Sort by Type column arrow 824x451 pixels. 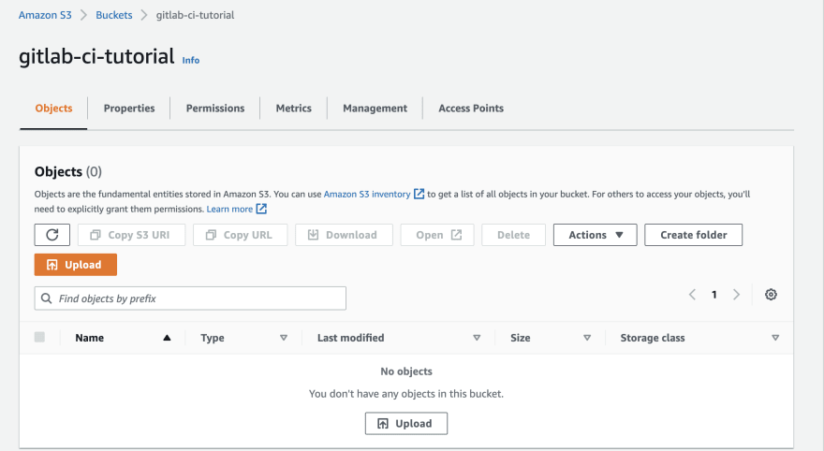(x=283, y=338)
